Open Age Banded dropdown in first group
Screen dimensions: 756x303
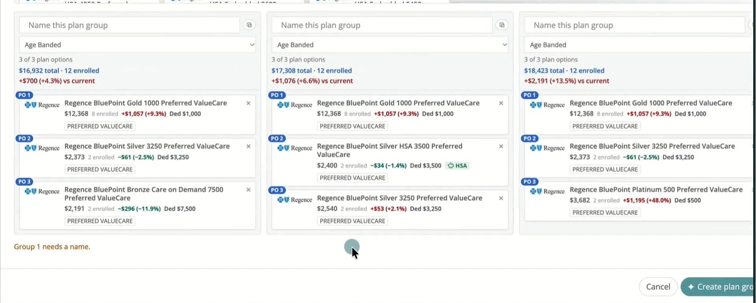(x=137, y=45)
